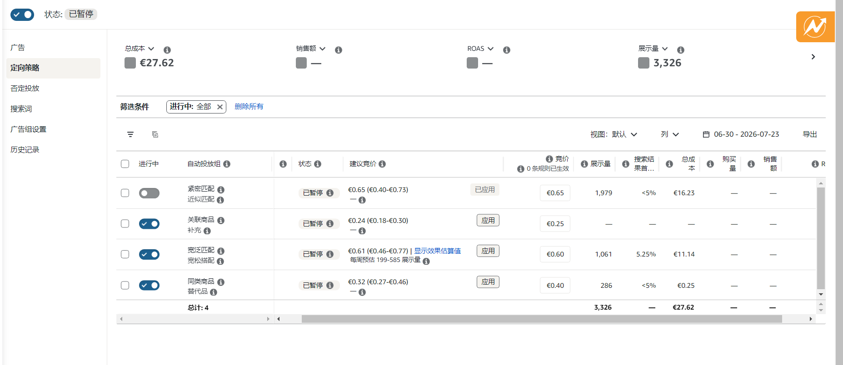843x365 pixels.
Task: Show next metrics with right chevron arrow
Action: pos(813,57)
